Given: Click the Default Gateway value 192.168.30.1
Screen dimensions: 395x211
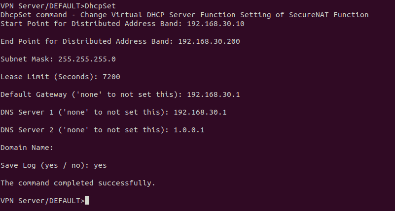Looking at the screenshot, I should [214, 94].
